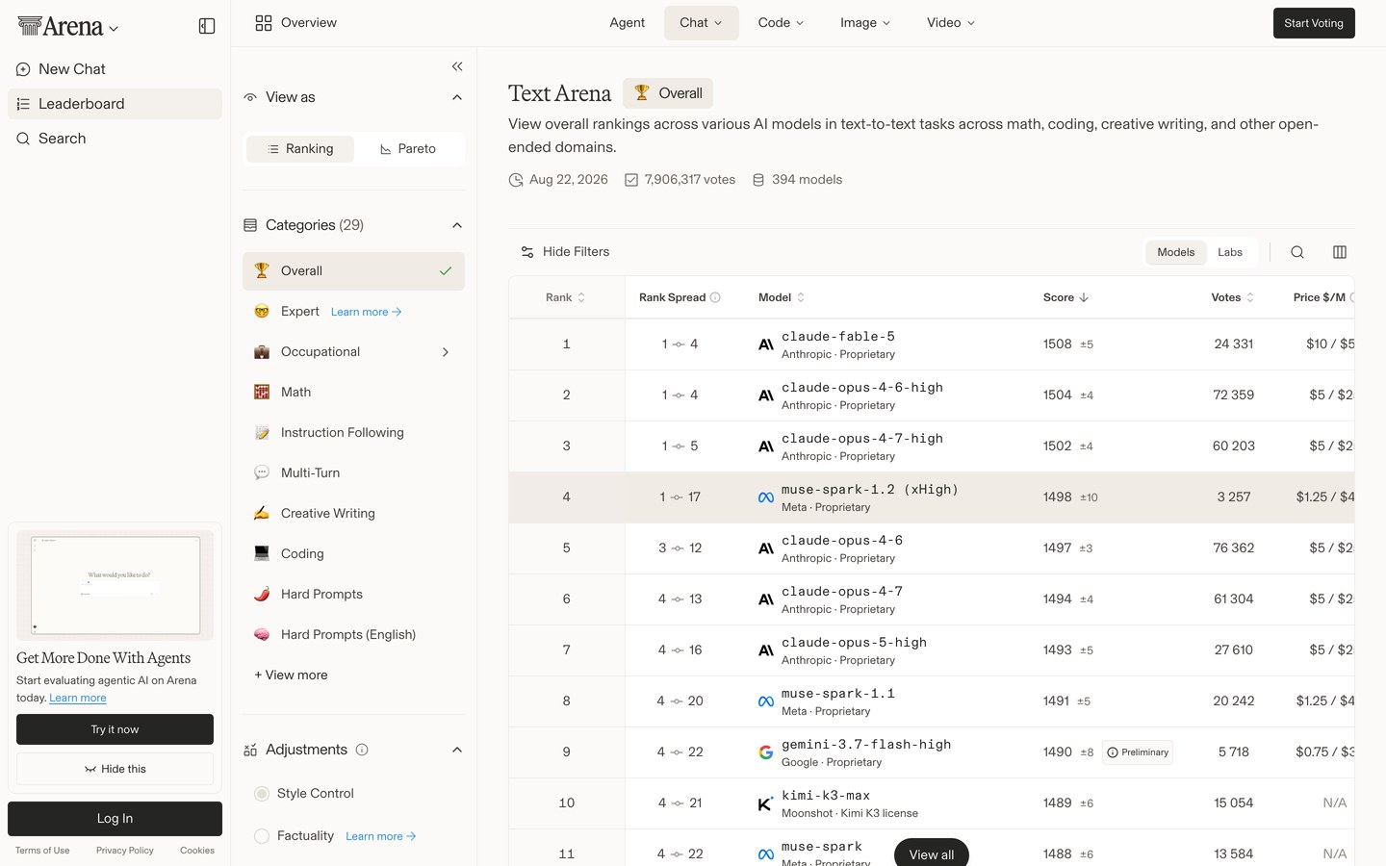Click the agents promo thumbnail image
1386x866 pixels.
115,585
